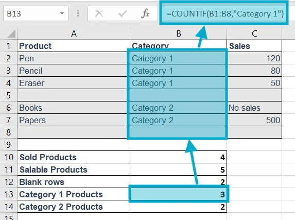Select column C header
This screenshot has width=295, height=220.
tap(254, 33)
